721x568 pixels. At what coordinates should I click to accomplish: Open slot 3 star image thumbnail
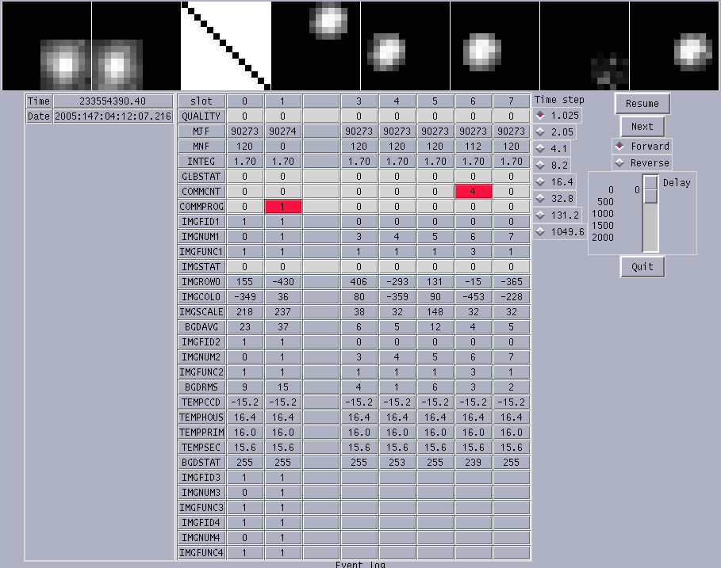coord(316,45)
